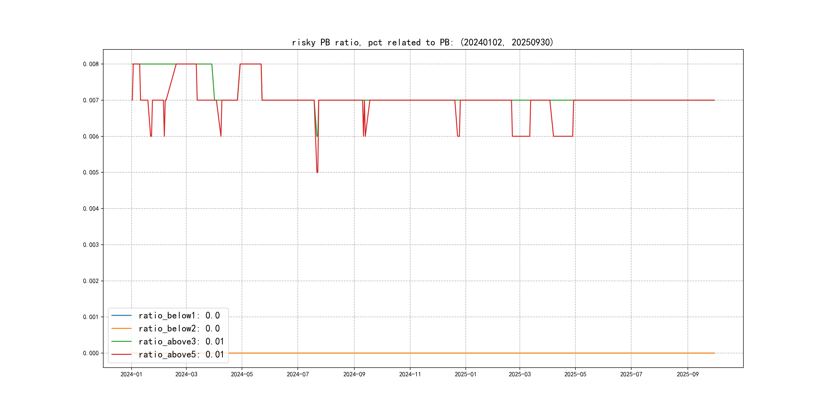Click the 2025-05 x-axis tick label

click(x=575, y=374)
